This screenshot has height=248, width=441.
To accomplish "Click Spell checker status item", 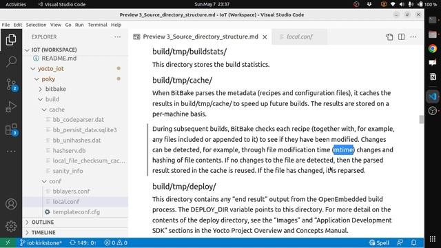I will [x=379, y=242].
